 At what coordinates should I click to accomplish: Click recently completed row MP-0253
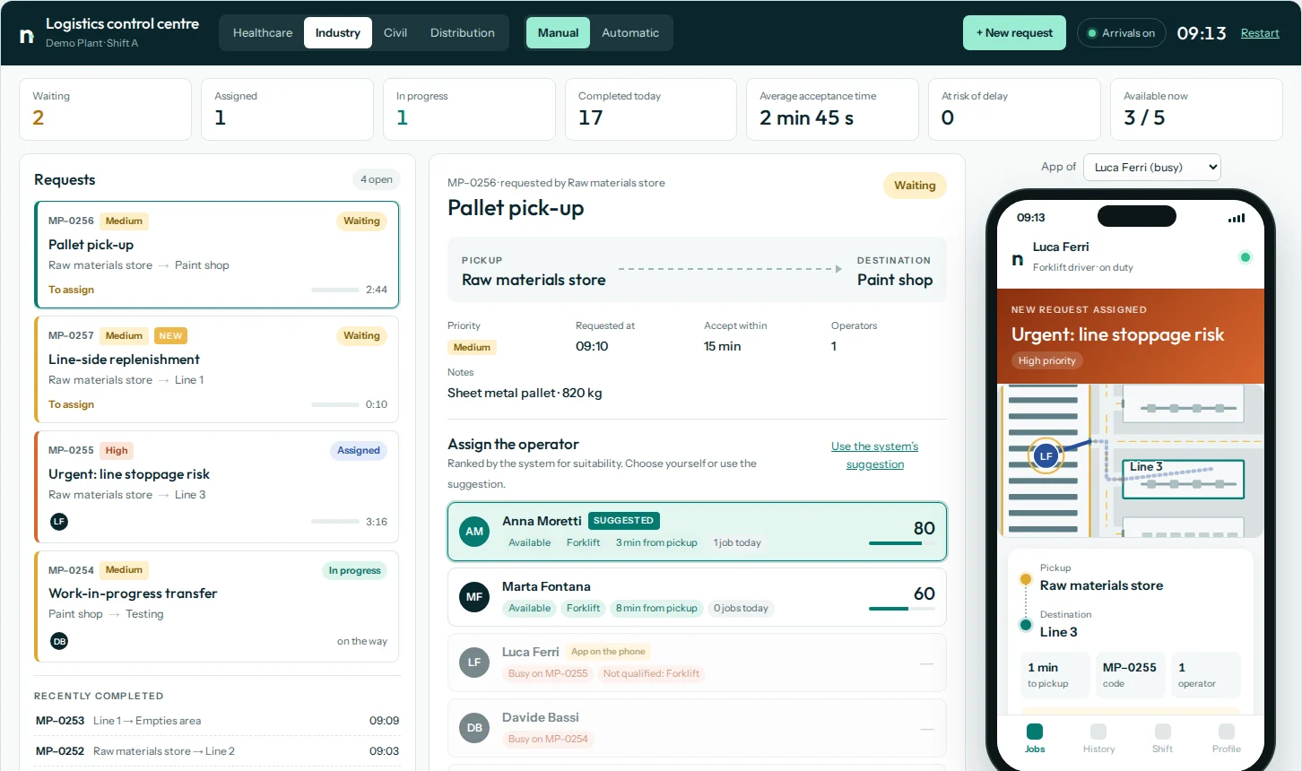[x=217, y=721]
